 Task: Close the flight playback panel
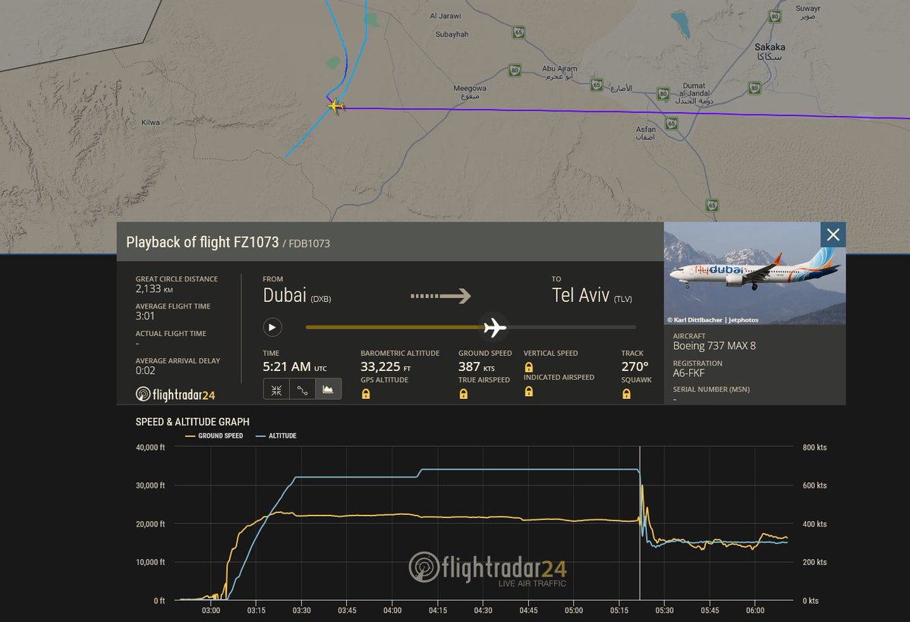pos(833,234)
